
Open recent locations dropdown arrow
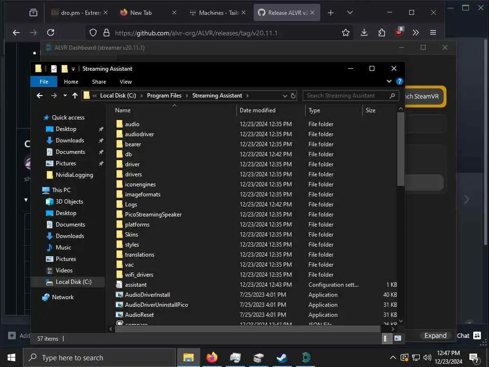(65, 96)
